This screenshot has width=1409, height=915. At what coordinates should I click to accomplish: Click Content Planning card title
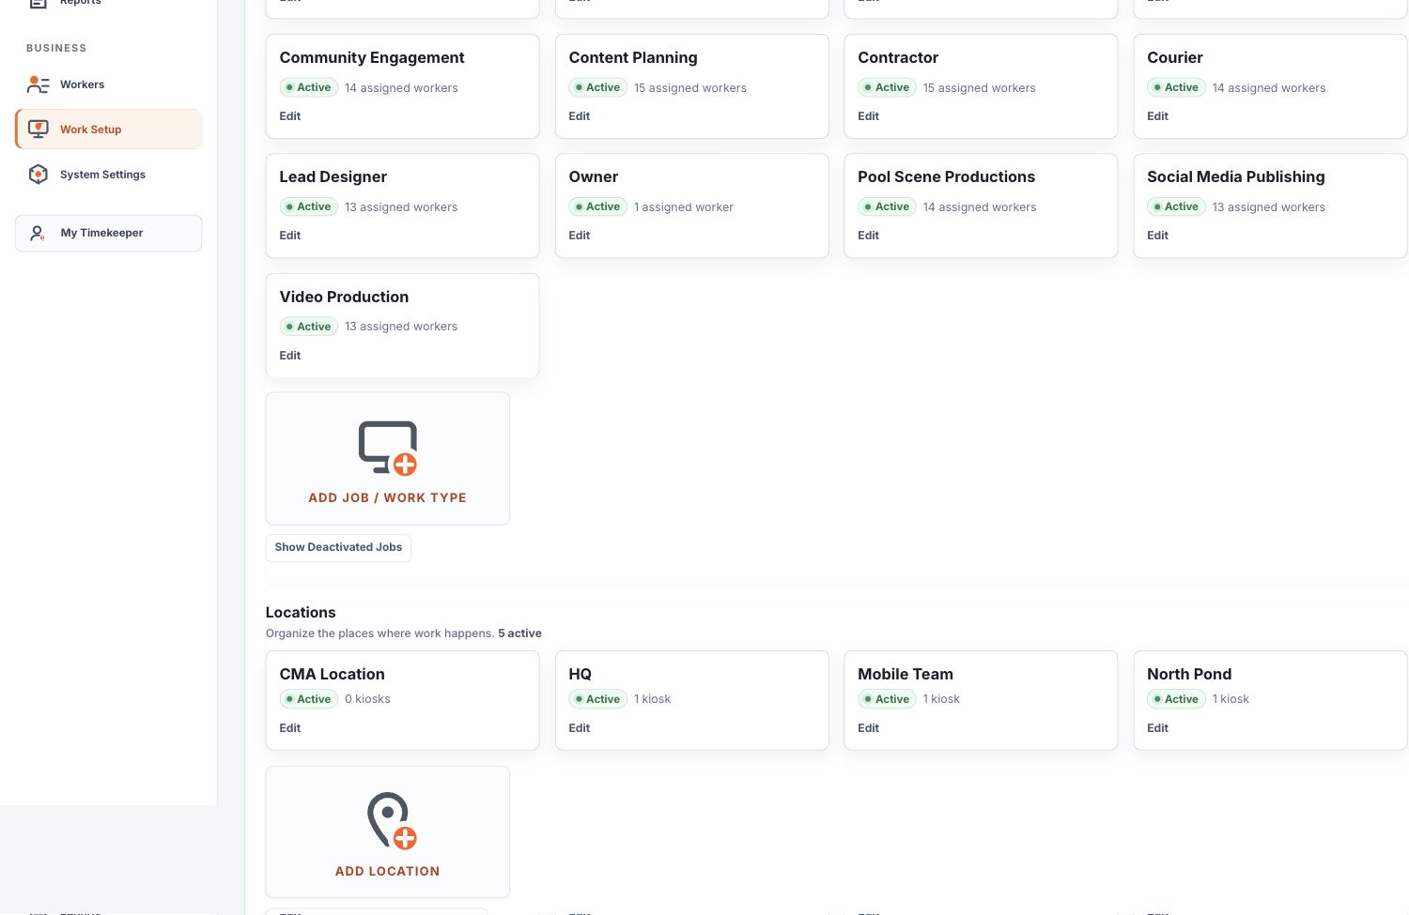tap(633, 58)
